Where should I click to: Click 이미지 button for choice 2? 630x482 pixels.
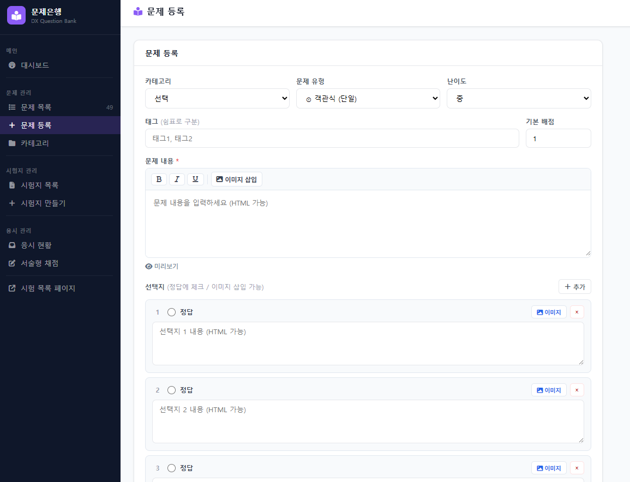(x=549, y=390)
